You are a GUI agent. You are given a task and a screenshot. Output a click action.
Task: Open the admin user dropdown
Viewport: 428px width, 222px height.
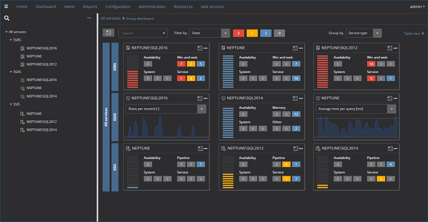(417, 7)
